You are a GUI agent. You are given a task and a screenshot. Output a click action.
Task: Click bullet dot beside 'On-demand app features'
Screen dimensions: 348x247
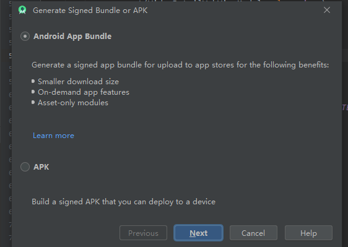click(33, 92)
